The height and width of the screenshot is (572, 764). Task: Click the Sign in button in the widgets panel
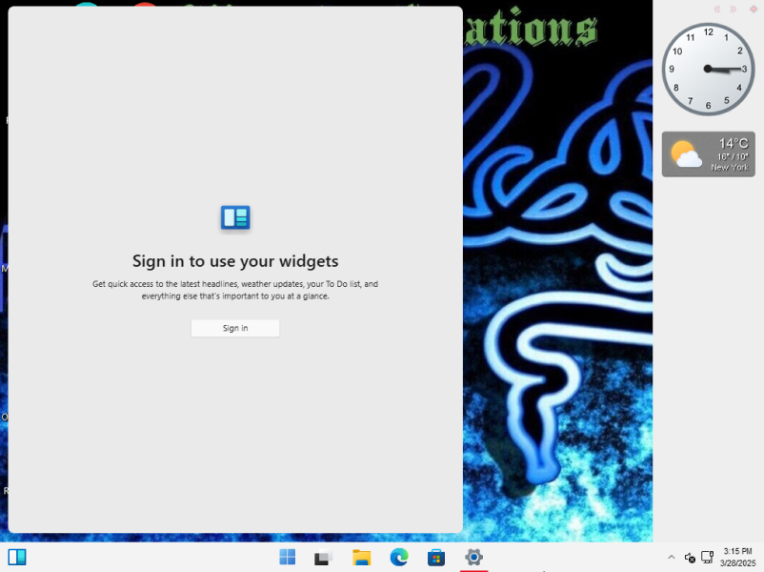[235, 328]
